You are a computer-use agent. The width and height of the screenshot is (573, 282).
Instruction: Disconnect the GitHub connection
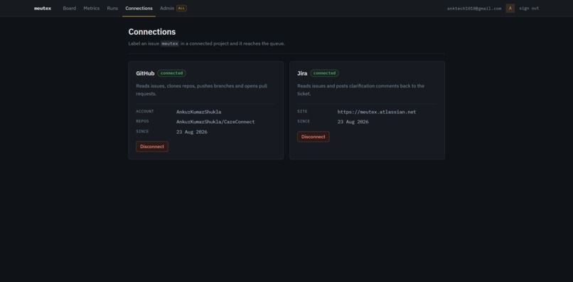[x=152, y=147]
